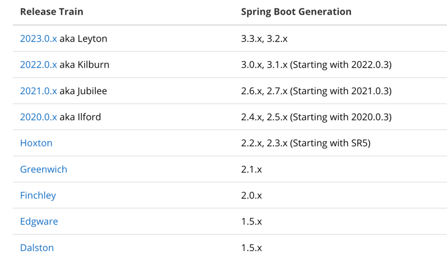This screenshot has height=263, width=447.
Task: Click the "3.3.x, 3.2.x" cell text
Action: 264,39
